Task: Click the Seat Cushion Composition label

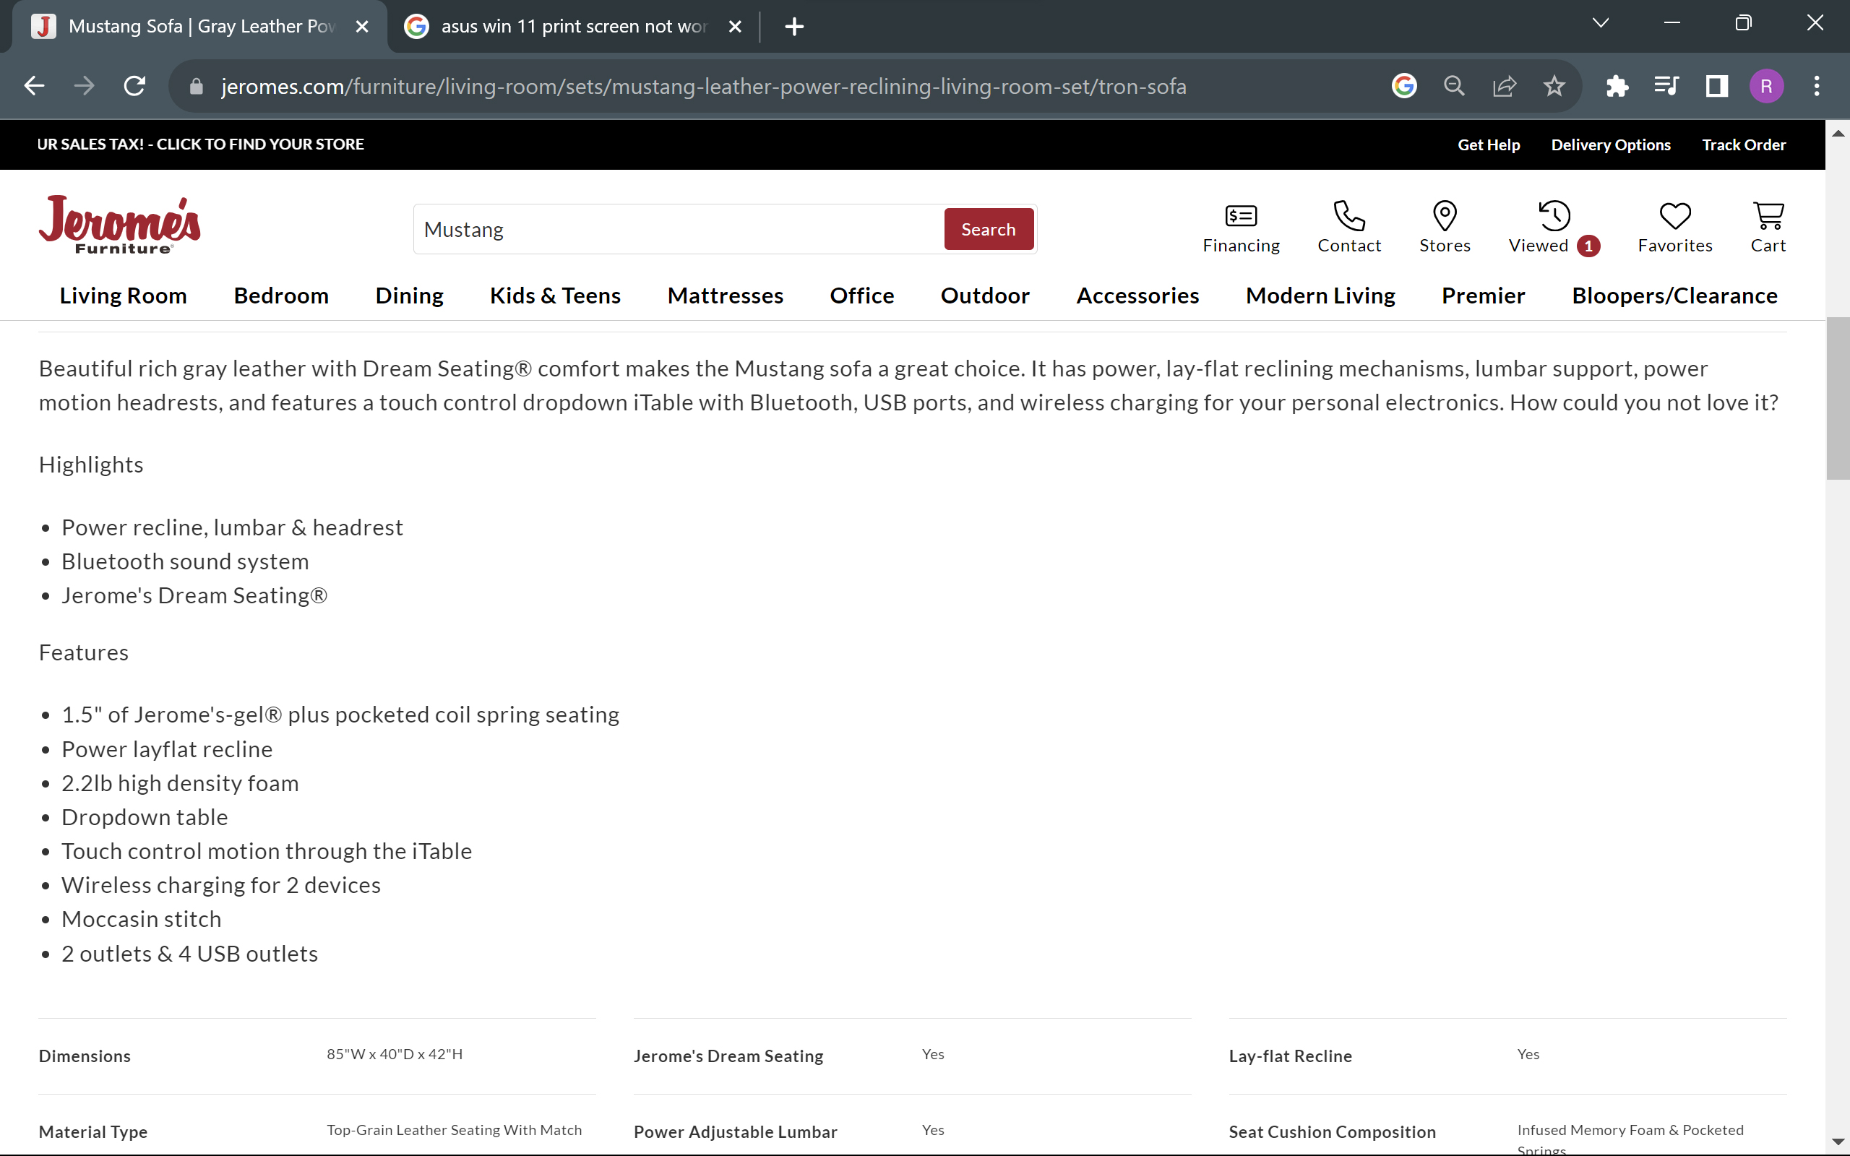Action: tap(1332, 1131)
